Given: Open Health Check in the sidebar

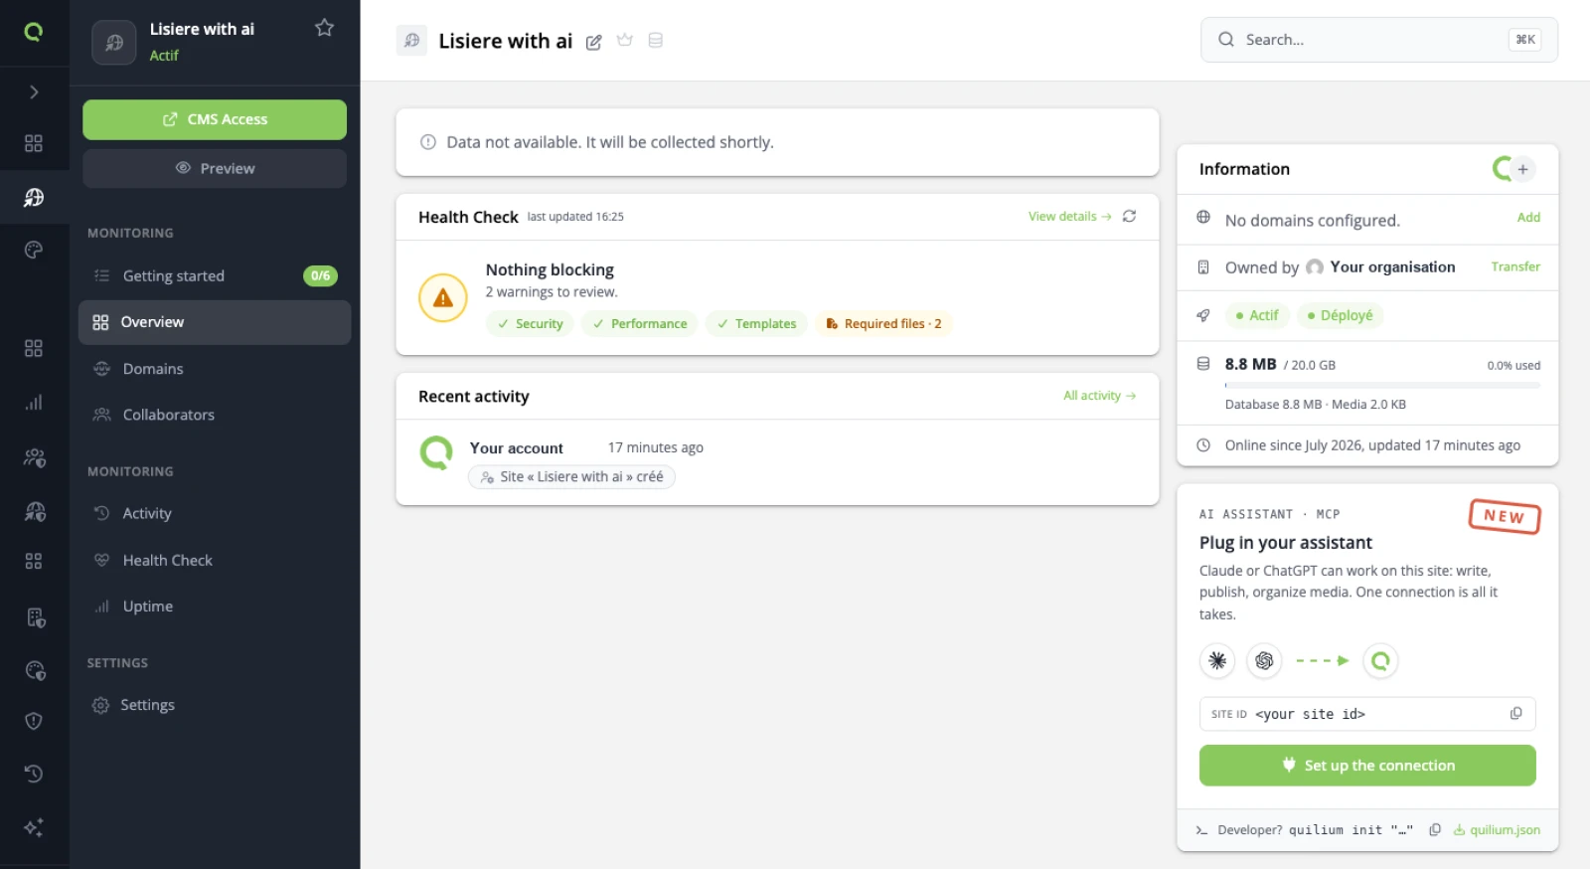Looking at the screenshot, I should pos(215,560).
